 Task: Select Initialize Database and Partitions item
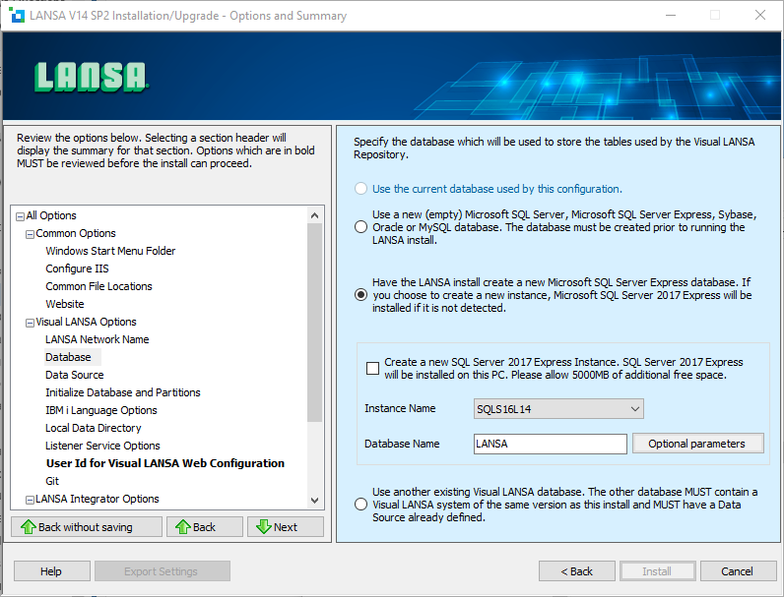[x=122, y=392]
